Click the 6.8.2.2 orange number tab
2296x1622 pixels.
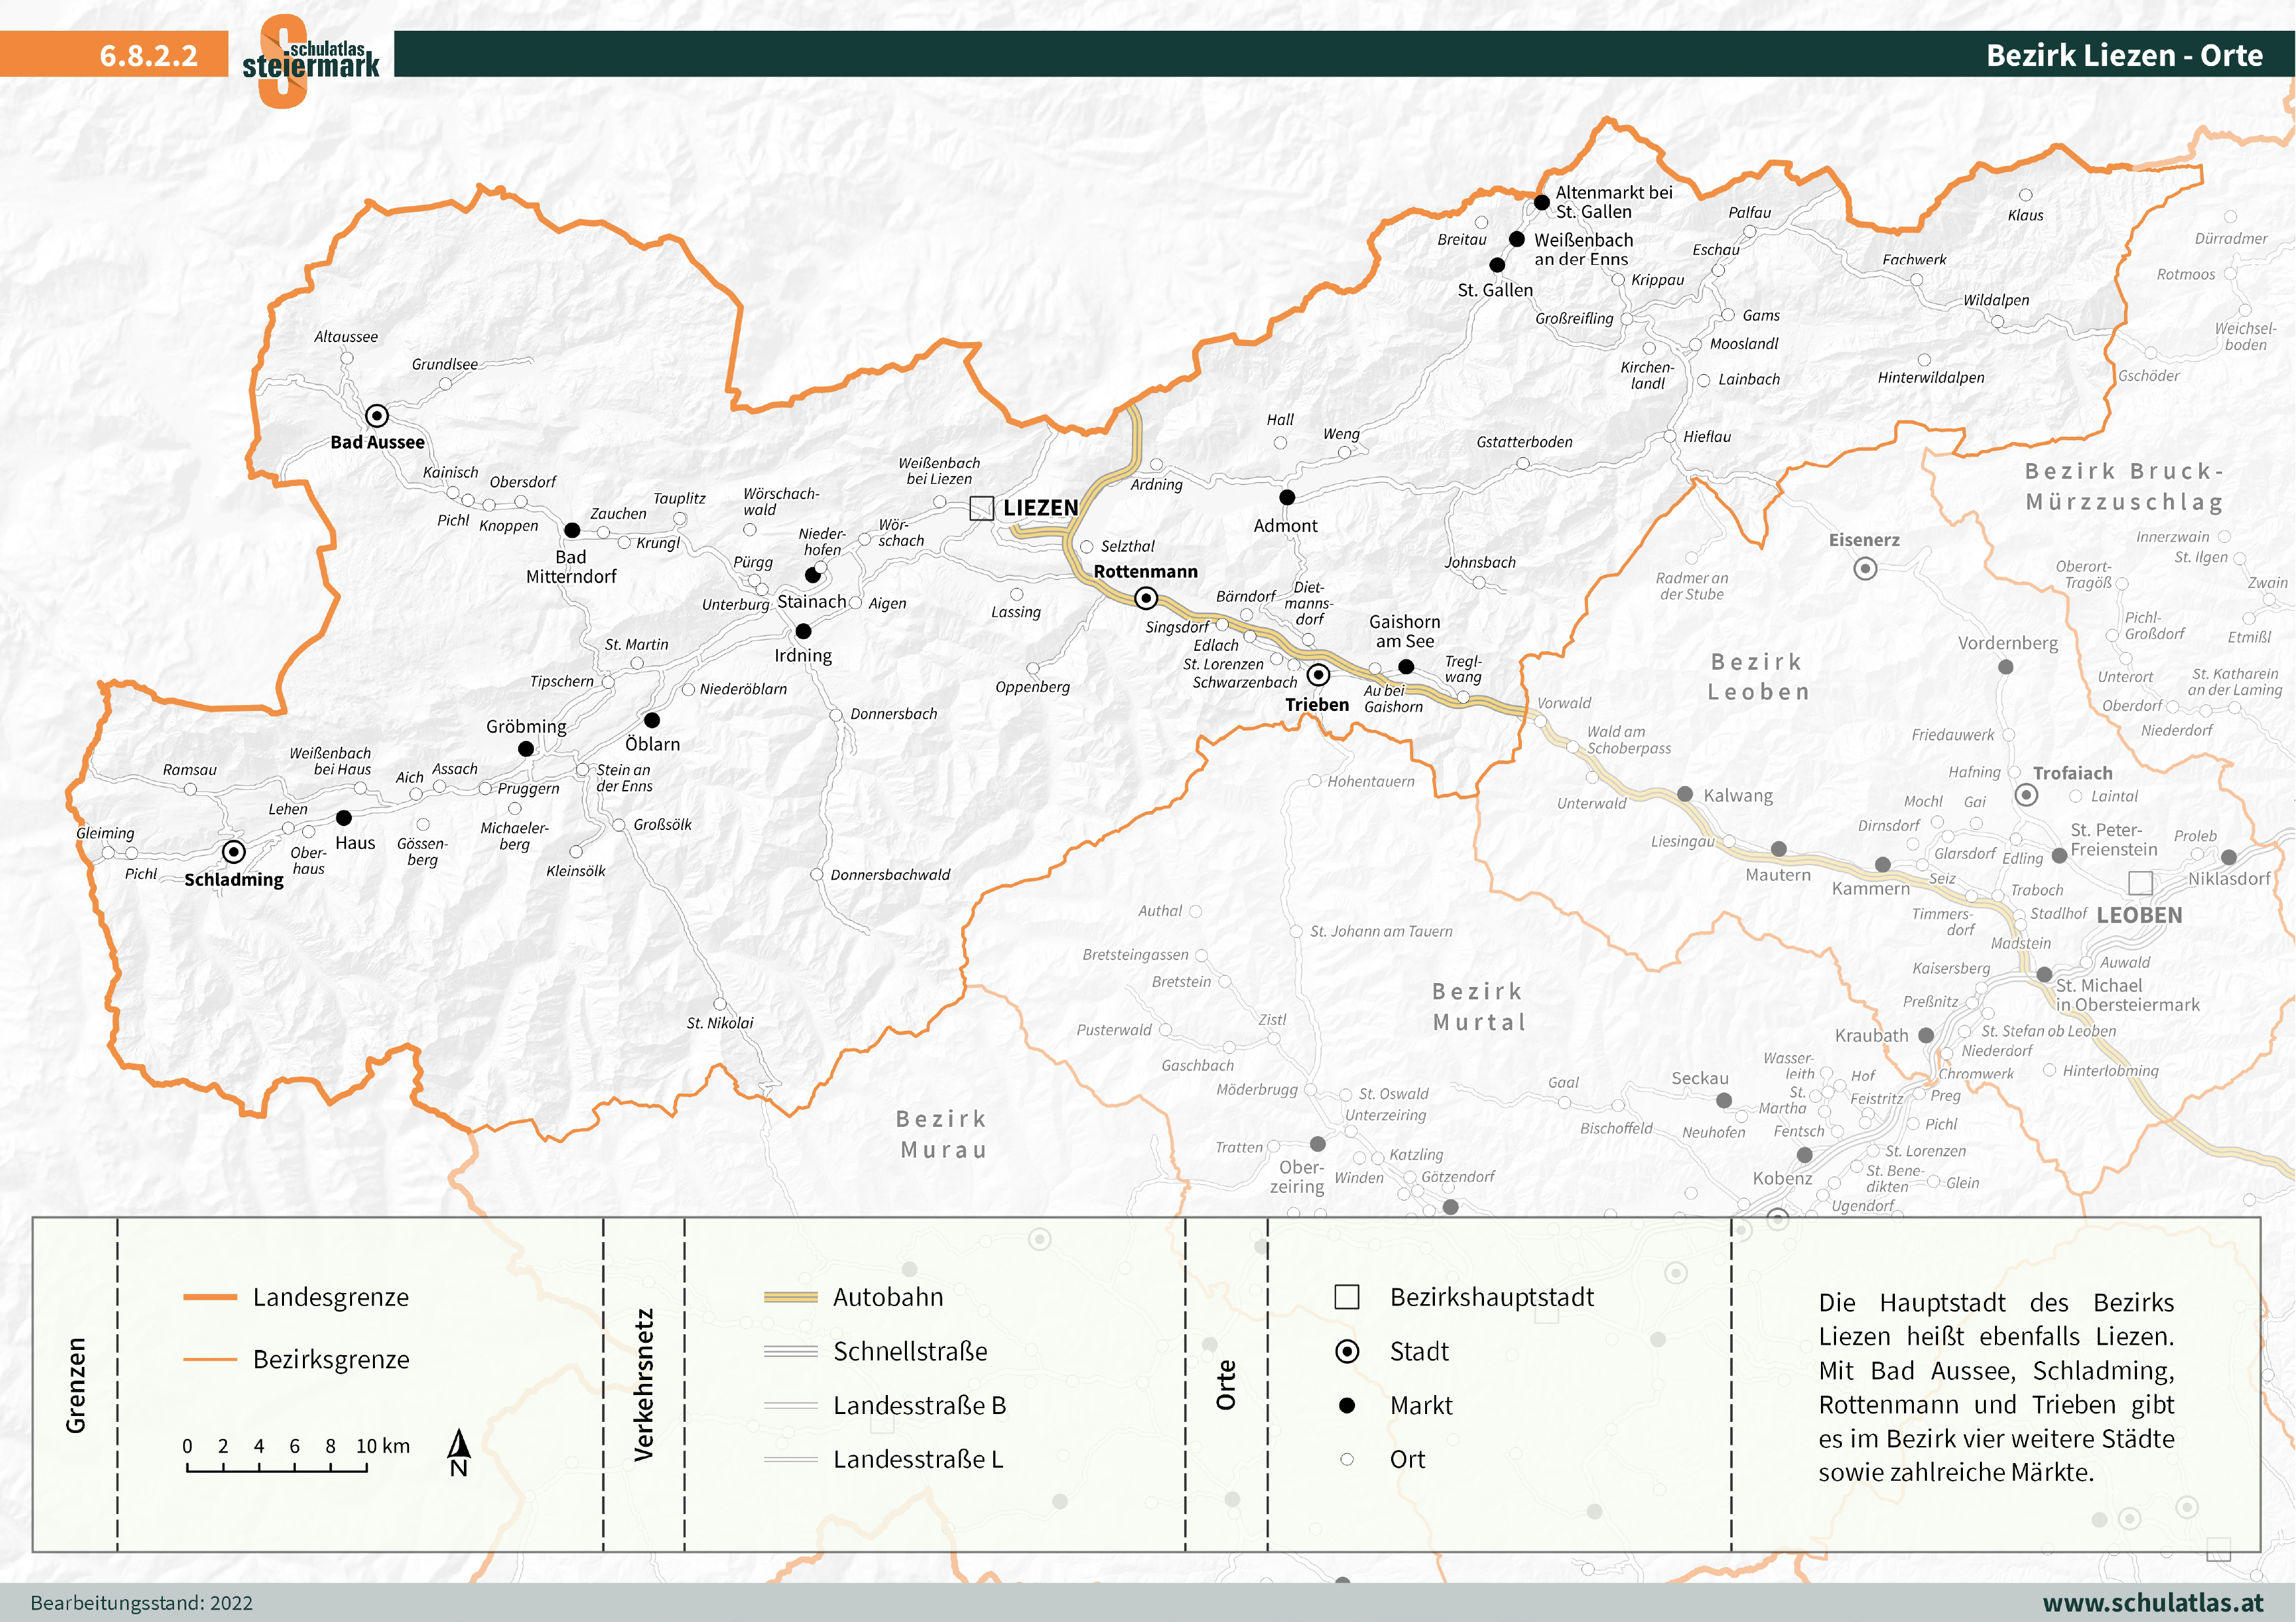[x=148, y=55]
